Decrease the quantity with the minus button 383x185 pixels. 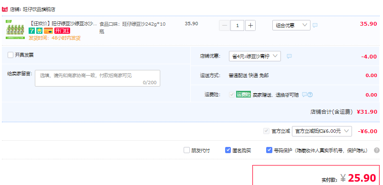click(x=225, y=26)
